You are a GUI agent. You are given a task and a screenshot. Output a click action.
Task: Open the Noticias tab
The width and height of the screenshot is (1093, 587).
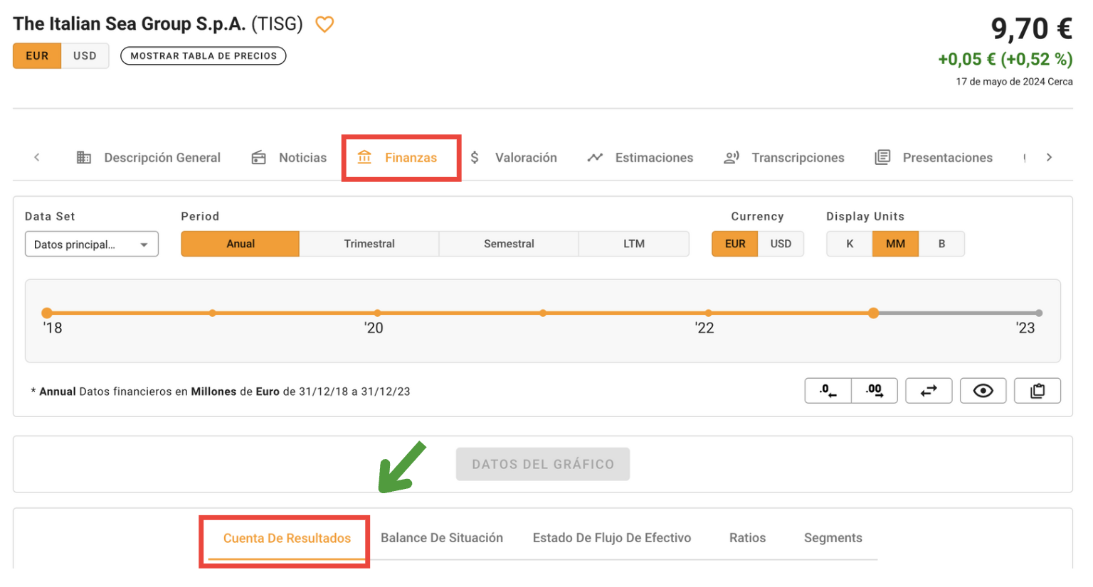(289, 157)
